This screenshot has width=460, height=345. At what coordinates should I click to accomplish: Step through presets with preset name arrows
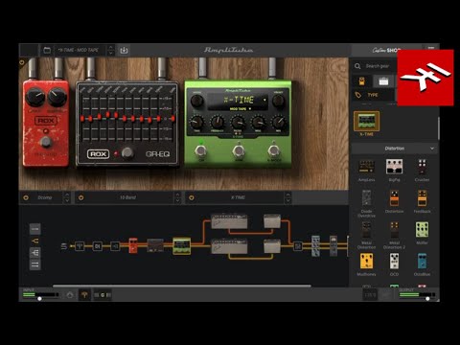tap(110, 50)
